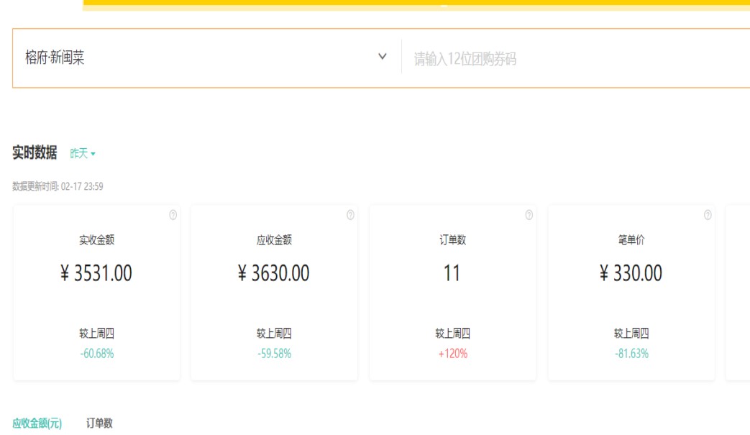Open the help tooltip icon on 订单数 card

point(529,215)
